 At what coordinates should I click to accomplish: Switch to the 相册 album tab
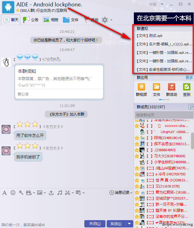pos(50,20)
